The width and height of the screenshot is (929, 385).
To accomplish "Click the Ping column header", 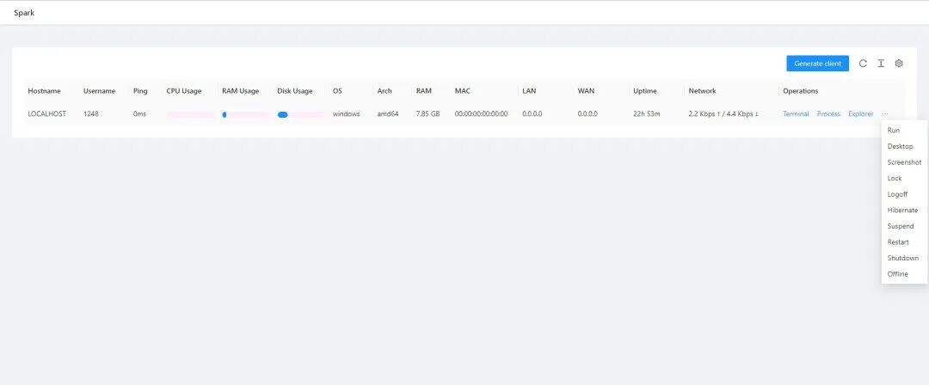I will 140,91.
